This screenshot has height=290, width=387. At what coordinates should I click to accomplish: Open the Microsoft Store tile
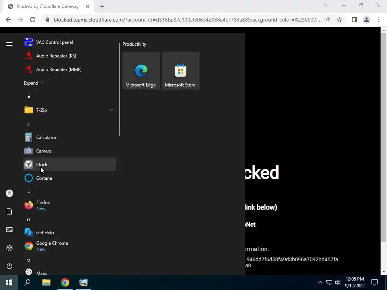(180, 71)
